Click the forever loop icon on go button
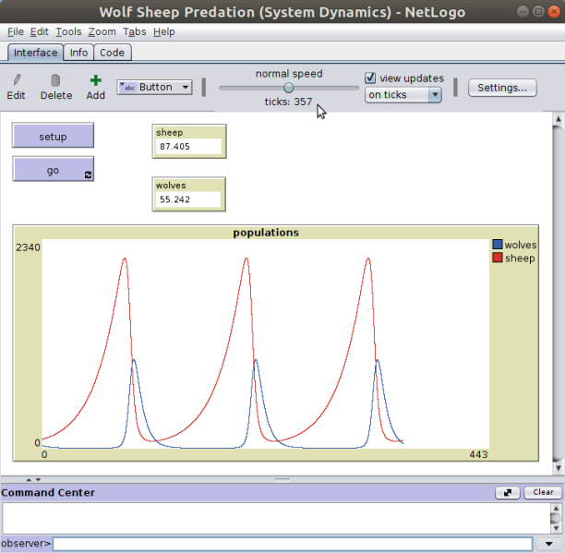The height and width of the screenshot is (553, 565). click(x=88, y=174)
